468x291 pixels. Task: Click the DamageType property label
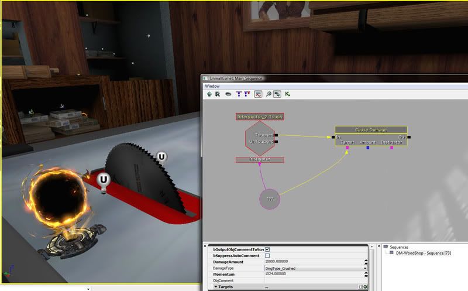tap(223, 268)
